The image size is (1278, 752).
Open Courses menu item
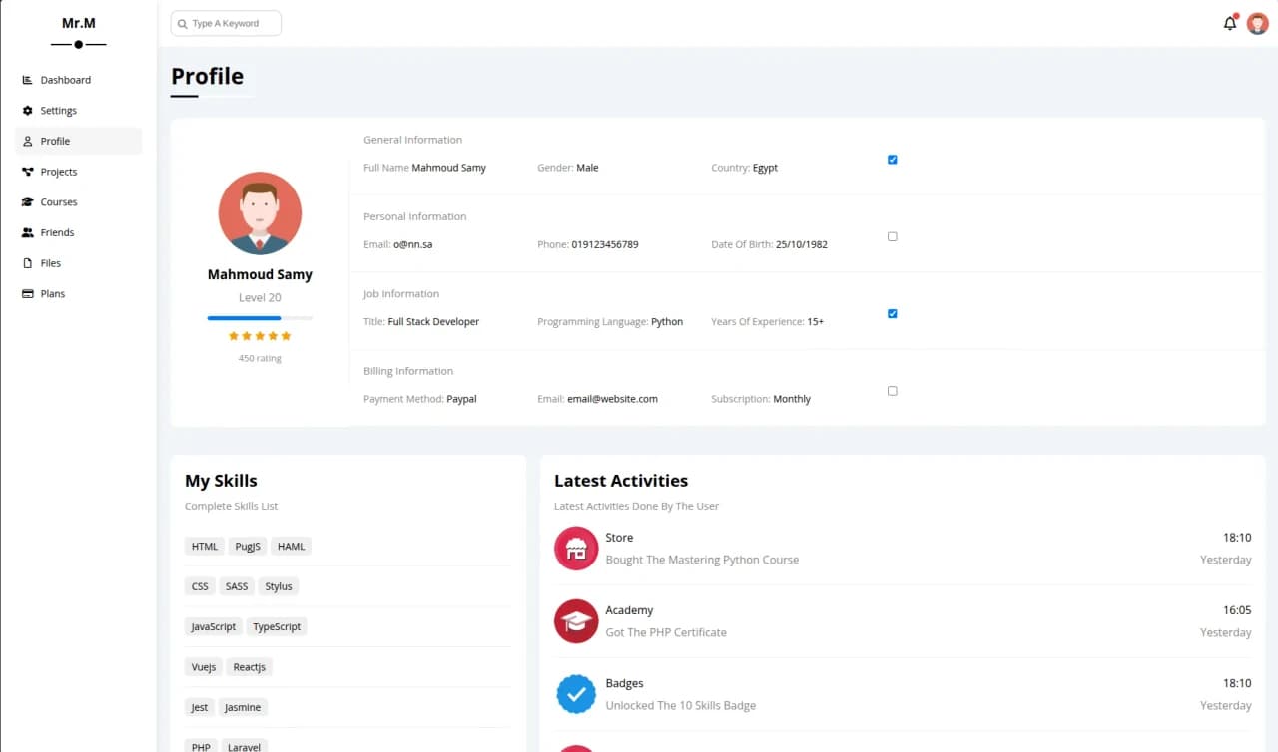78,202
